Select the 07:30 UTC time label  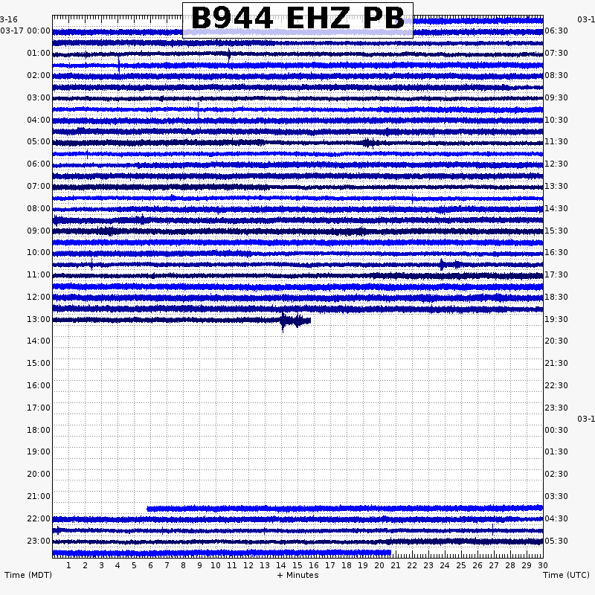pyautogui.click(x=556, y=53)
